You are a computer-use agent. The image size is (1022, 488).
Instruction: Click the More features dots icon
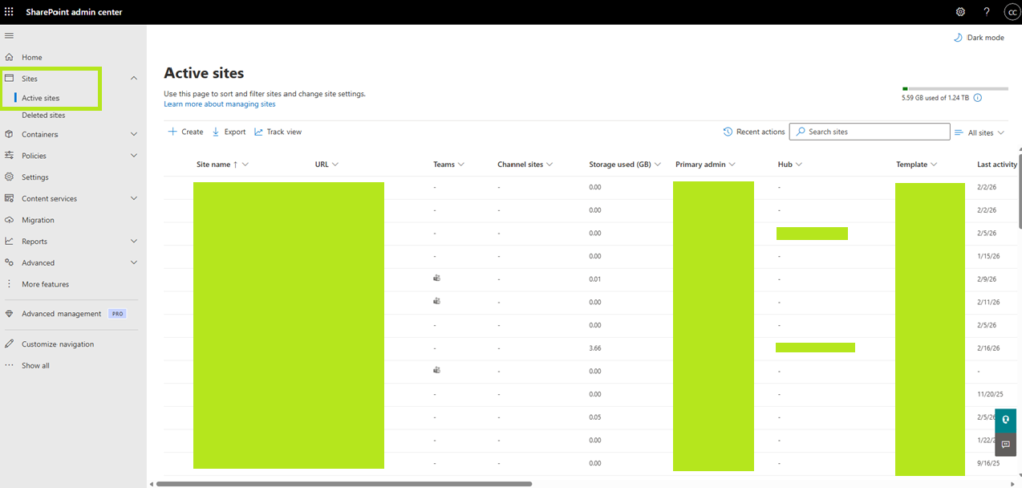pyautogui.click(x=10, y=284)
